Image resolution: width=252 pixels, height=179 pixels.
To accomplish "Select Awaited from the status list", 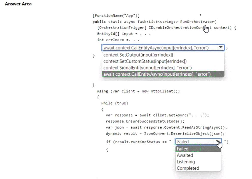I will (x=185, y=155).
